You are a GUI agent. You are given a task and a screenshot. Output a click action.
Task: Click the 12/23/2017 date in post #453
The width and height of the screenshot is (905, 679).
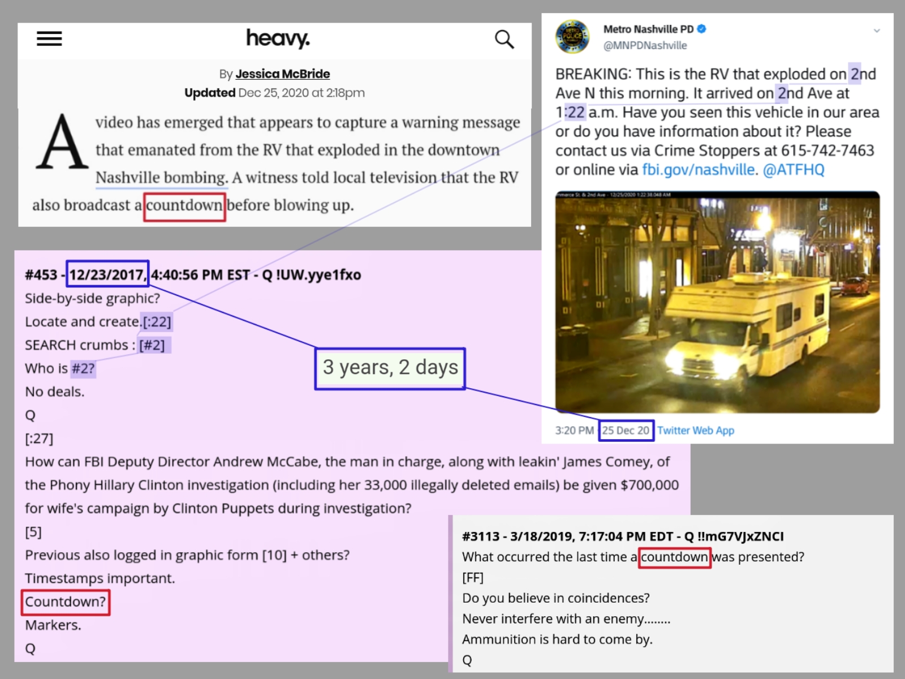(107, 275)
